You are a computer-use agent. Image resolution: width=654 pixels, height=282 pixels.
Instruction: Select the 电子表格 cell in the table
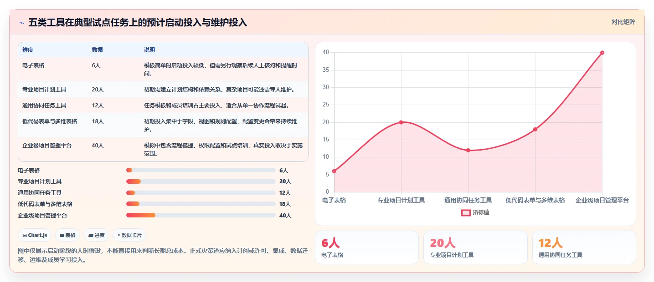click(33, 65)
